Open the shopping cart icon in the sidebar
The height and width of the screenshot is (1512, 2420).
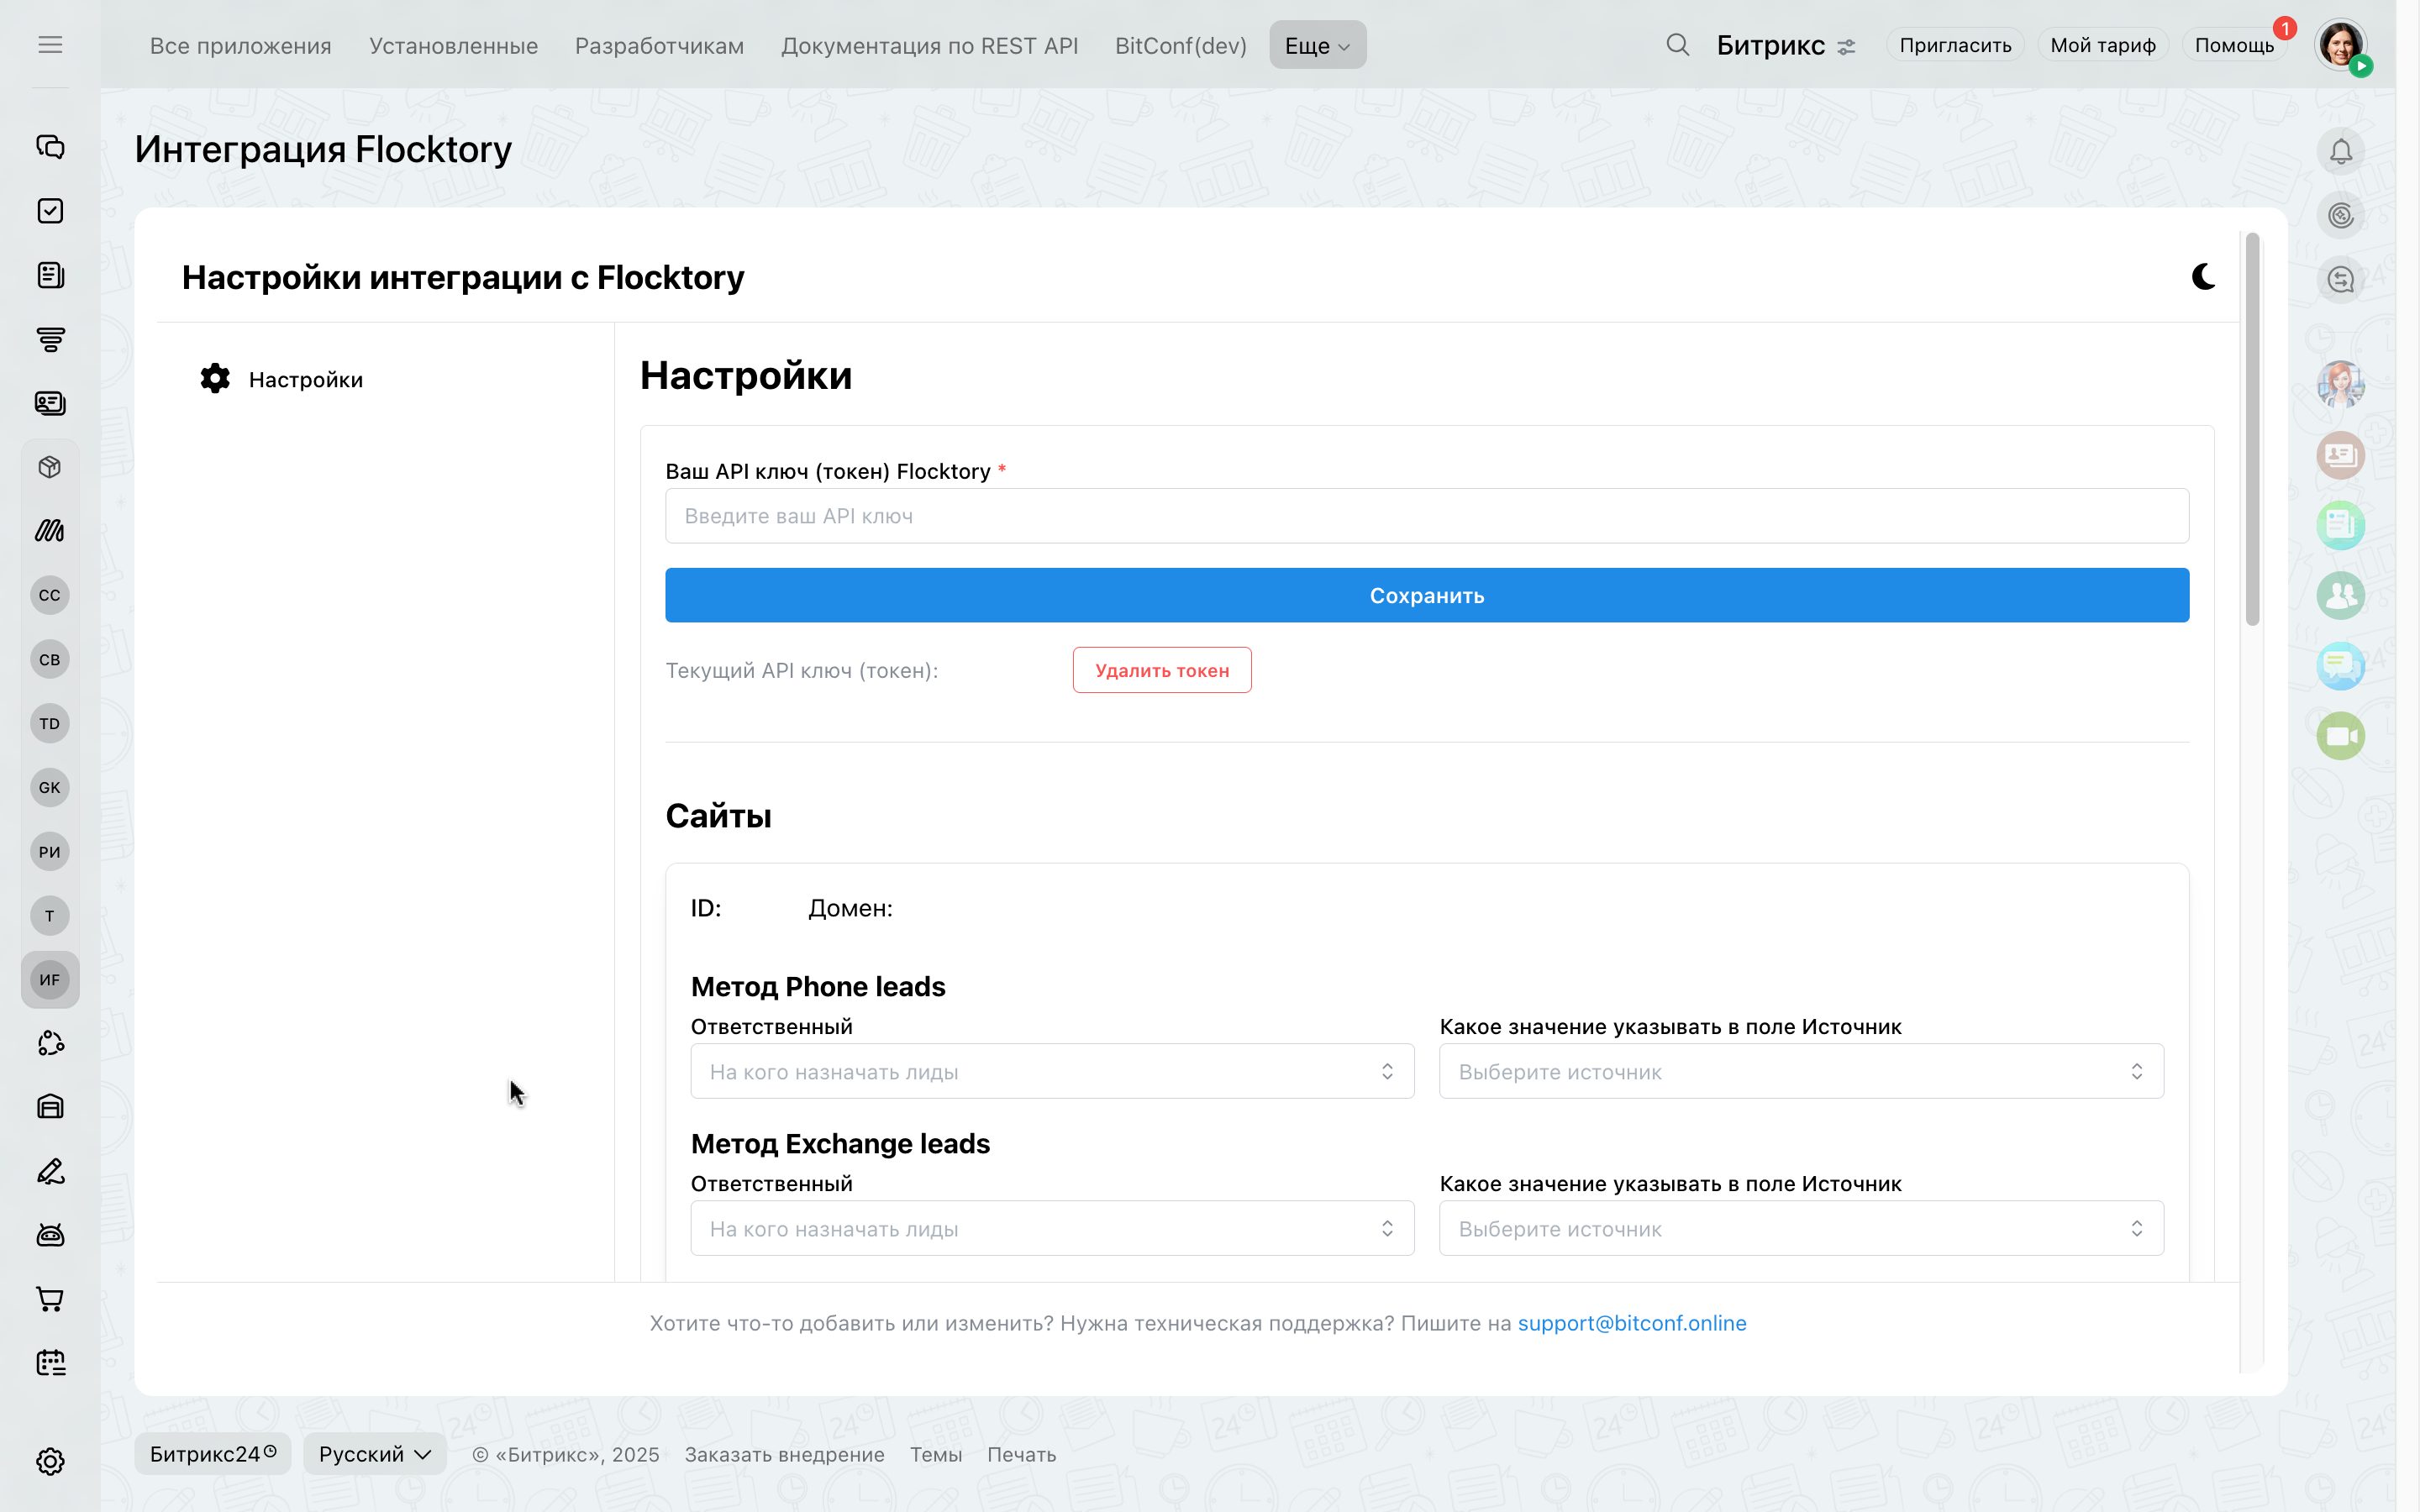tap(50, 1299)
